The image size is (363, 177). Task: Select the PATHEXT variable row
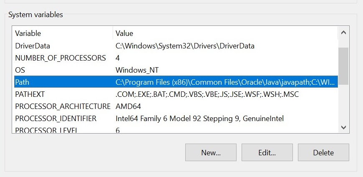tap(176, 94)
